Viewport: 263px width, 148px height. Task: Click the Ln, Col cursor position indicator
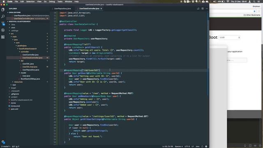(x=167, y=146)
